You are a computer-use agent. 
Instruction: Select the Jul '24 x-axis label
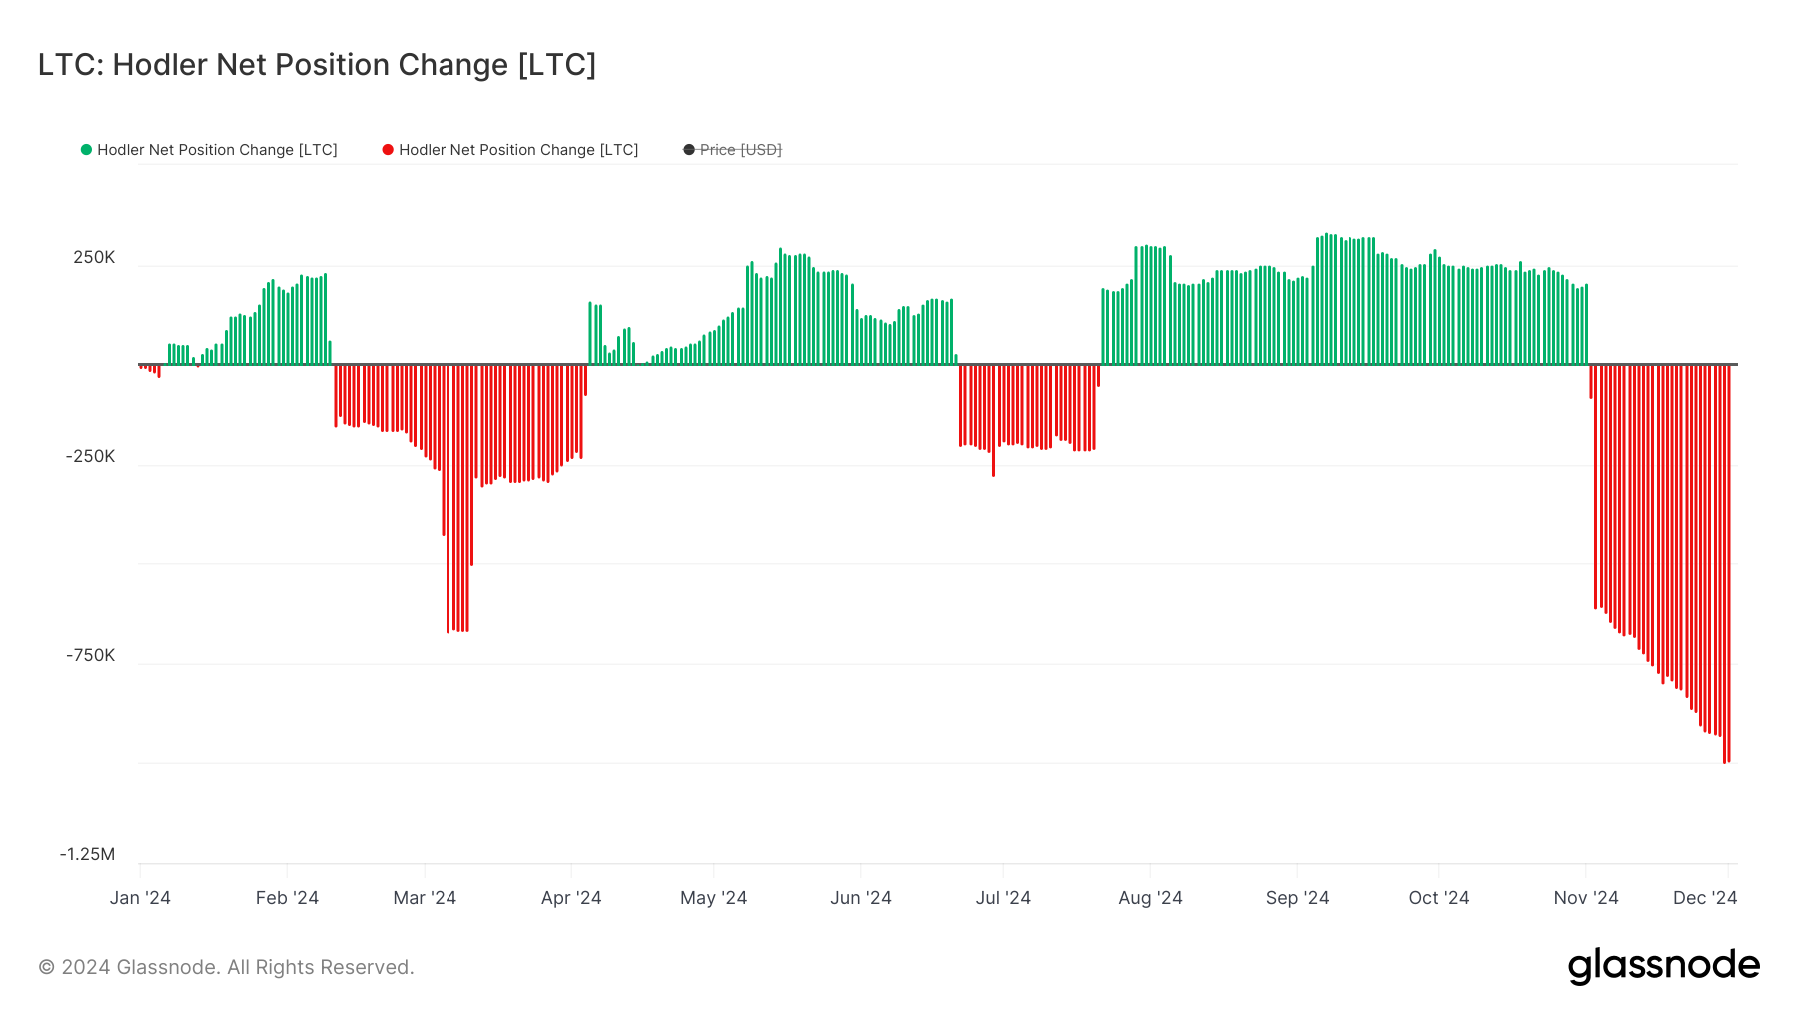point(1003,898)
